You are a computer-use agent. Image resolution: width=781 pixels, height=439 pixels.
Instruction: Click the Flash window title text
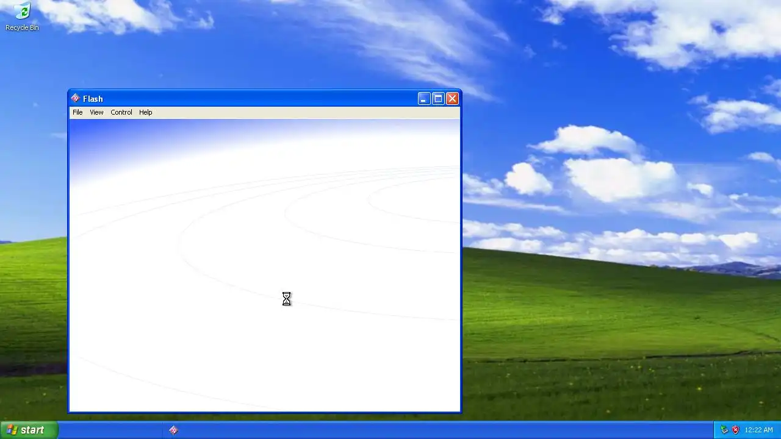click(93, 99)
